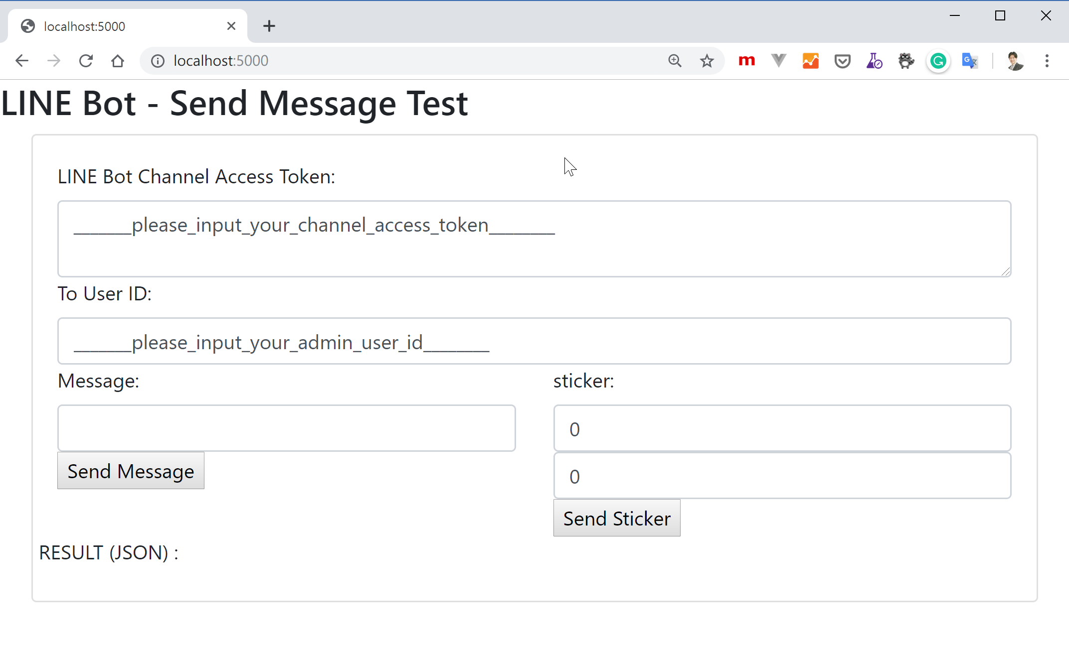The image size is (1069, 657).
Task: Click the 'LINE Bot - Send Message Test' heading
Action: point(234,104)
